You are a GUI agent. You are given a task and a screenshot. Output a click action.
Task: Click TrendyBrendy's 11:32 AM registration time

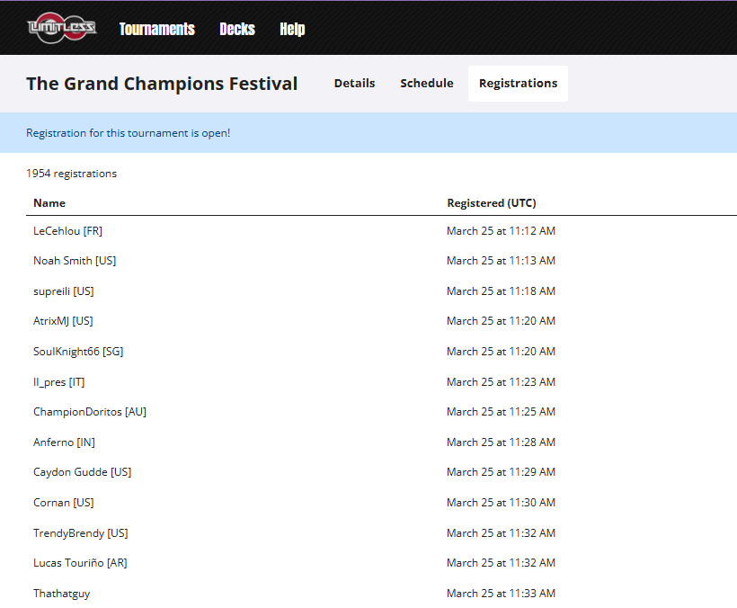[x=501, y=532]
